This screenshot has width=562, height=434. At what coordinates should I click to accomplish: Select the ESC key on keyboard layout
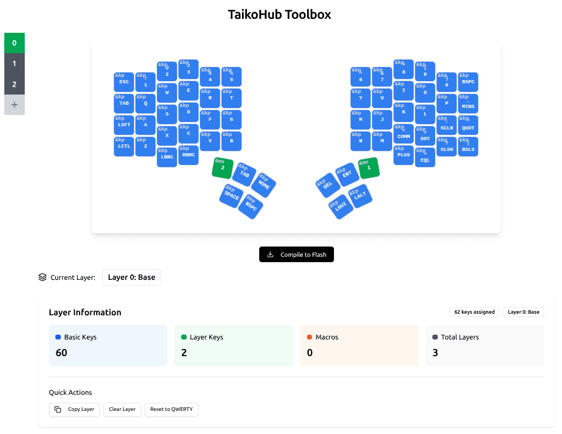(x=124, y=82)
